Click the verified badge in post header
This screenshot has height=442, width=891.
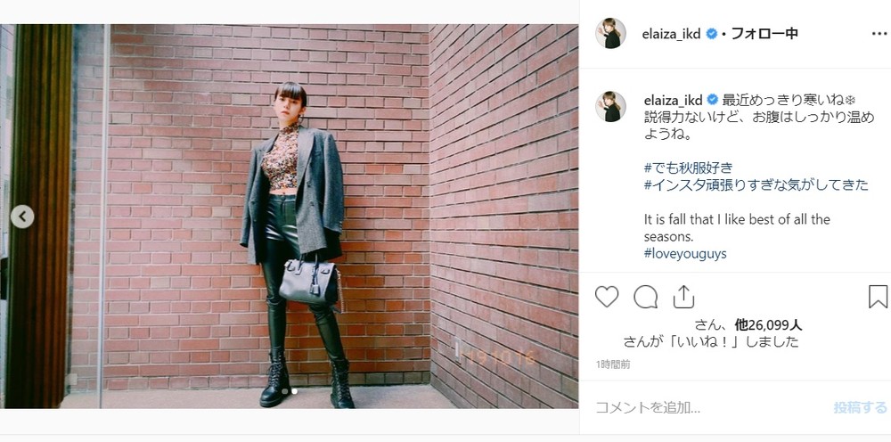(711, 34)
